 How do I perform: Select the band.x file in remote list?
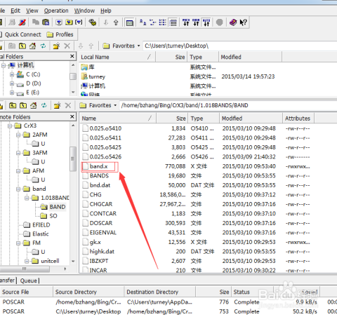[98, 166]
